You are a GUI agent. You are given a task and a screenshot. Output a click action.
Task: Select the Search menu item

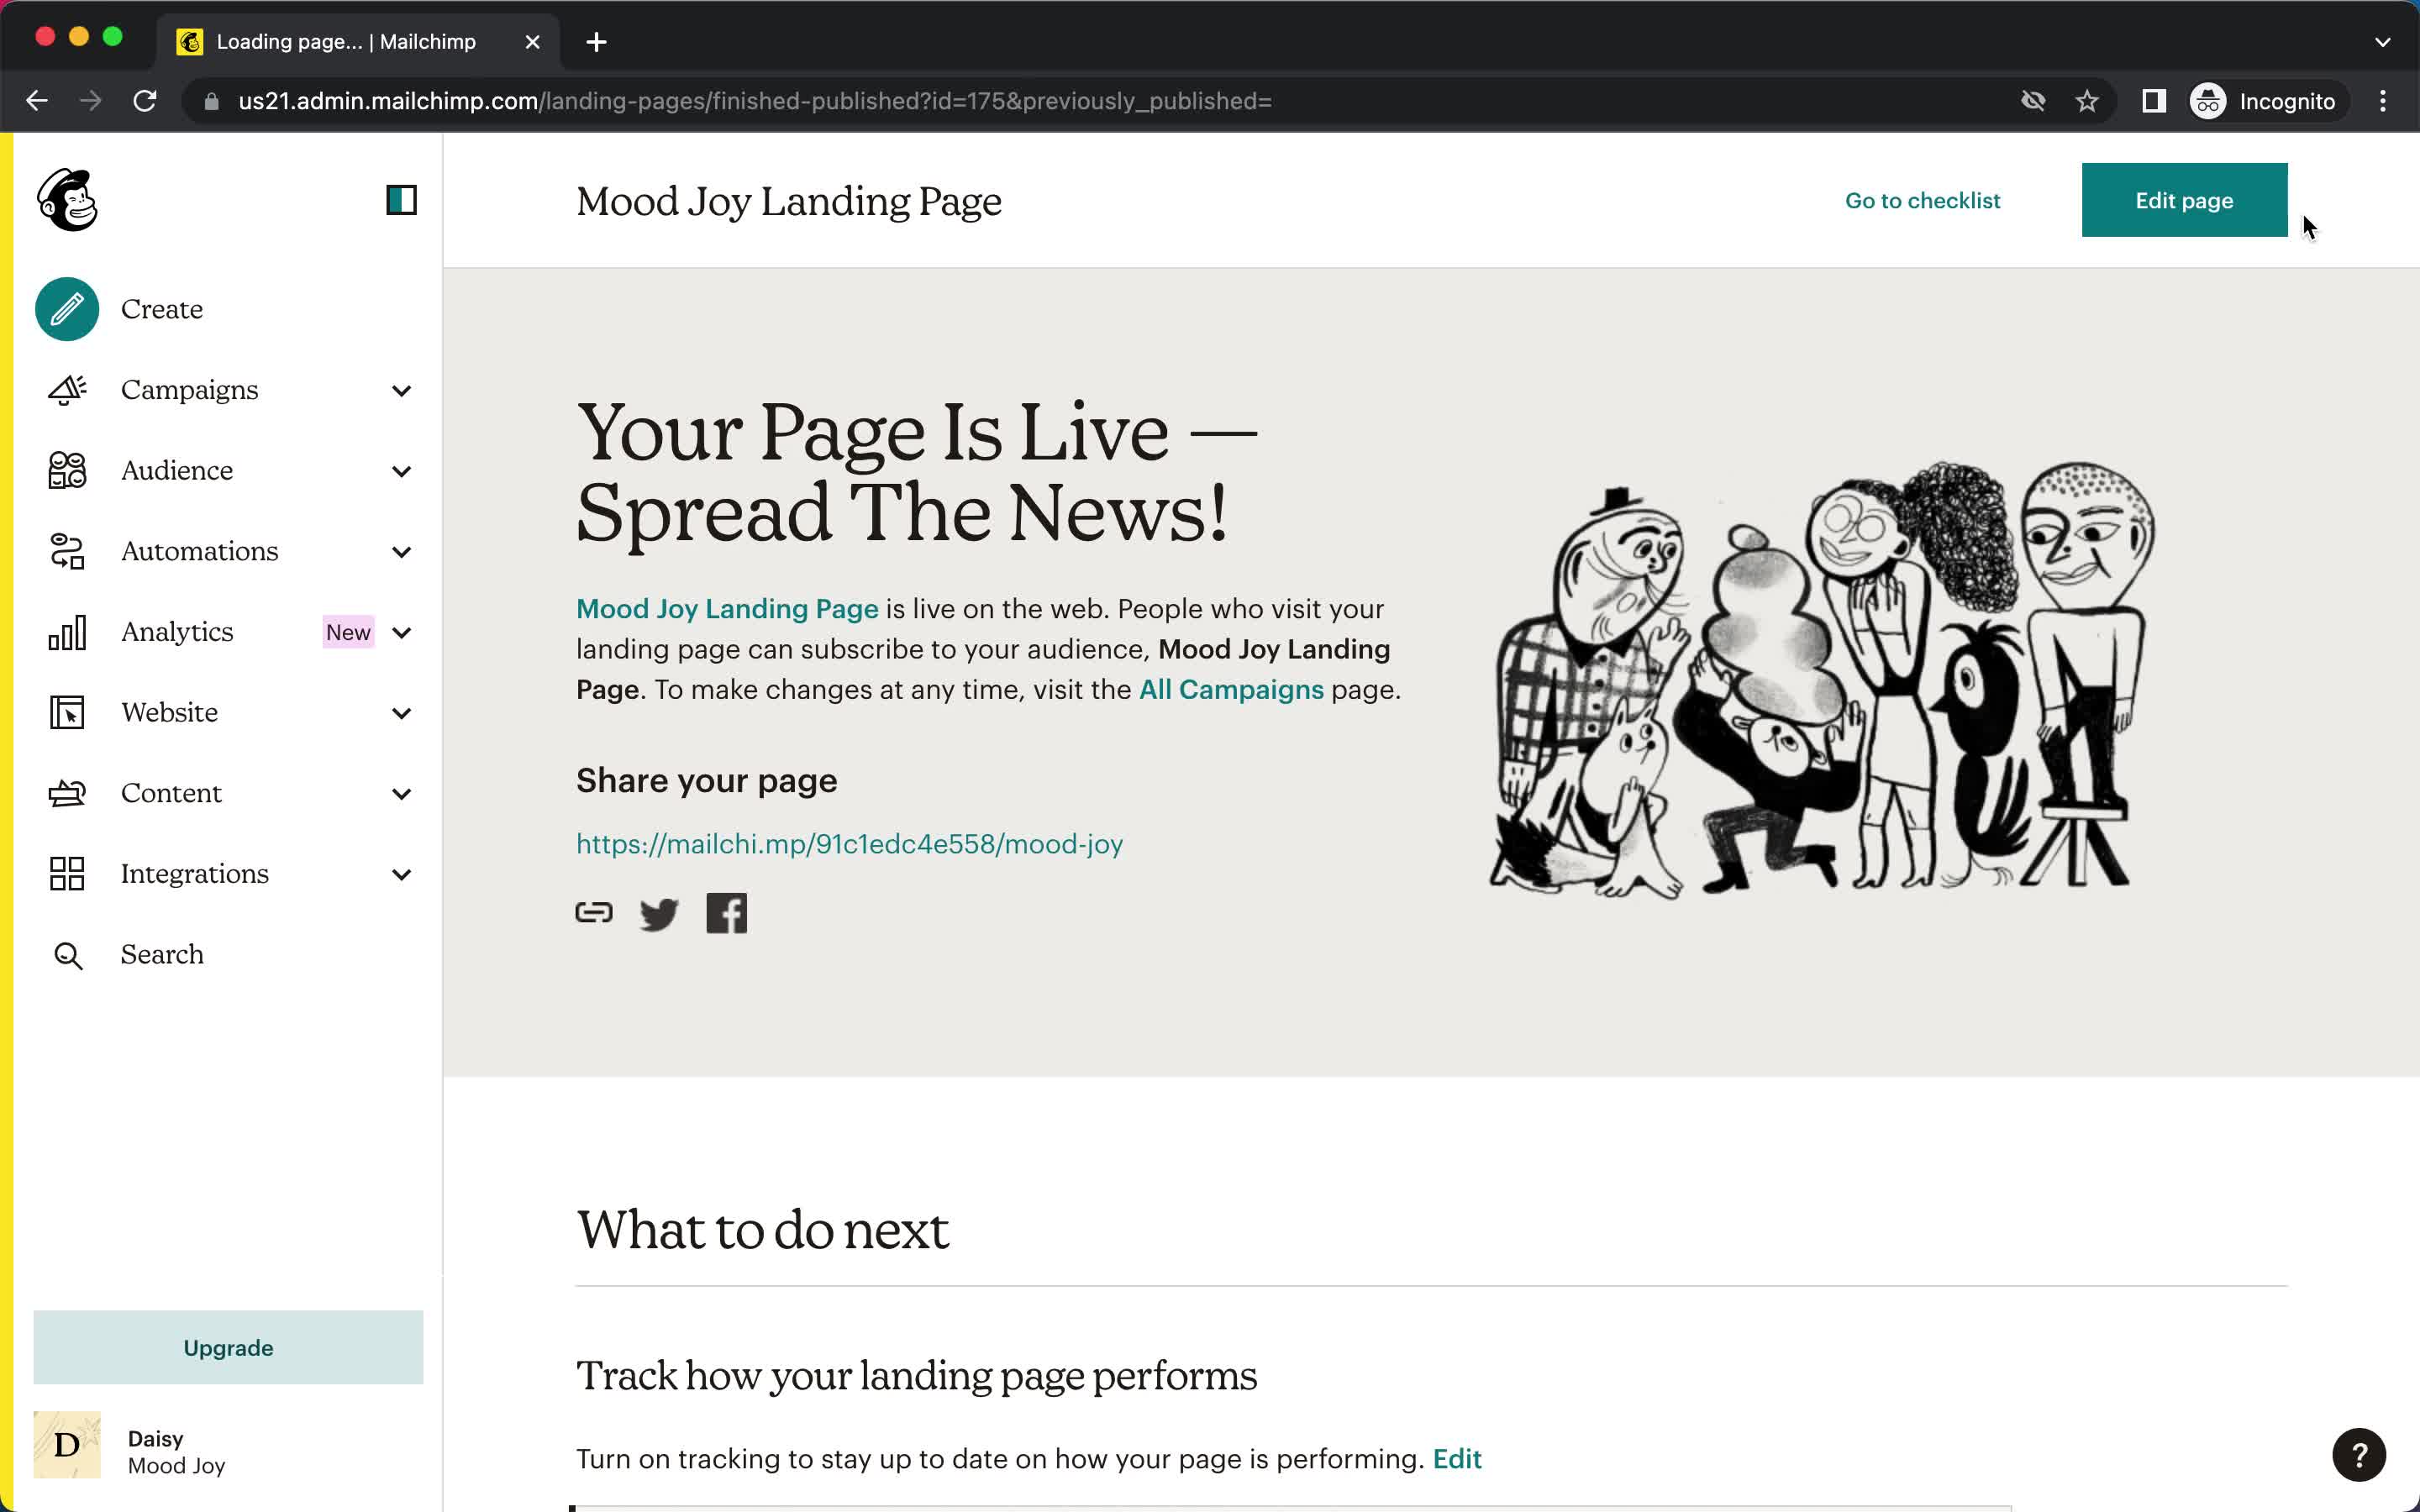(160, 953)
